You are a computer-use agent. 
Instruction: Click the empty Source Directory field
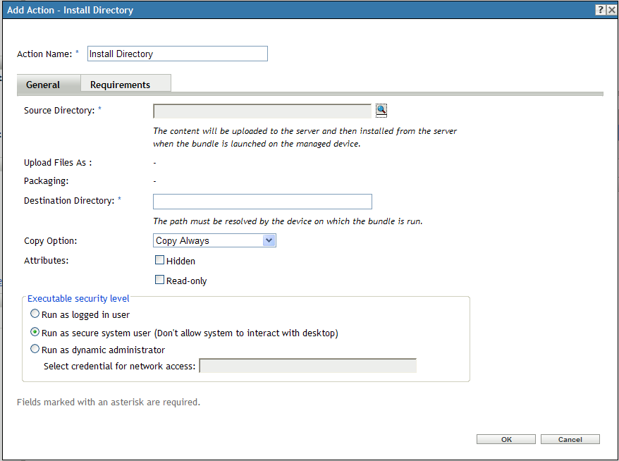coord(262,110)
